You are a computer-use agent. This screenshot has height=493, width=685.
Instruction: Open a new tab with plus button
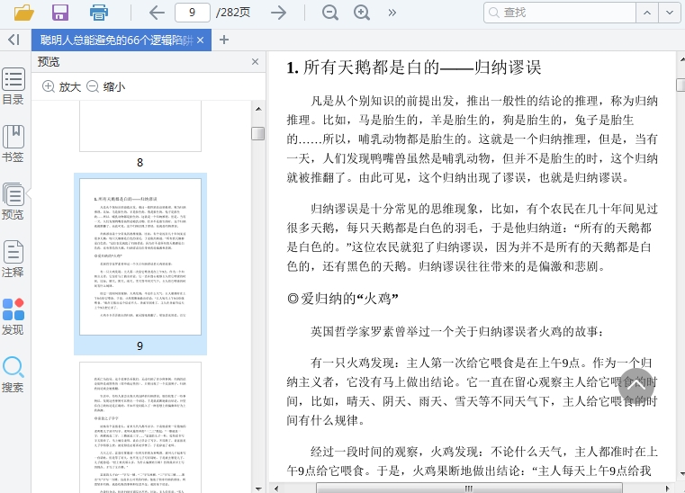pyautogui.click(x=224, y=40)
